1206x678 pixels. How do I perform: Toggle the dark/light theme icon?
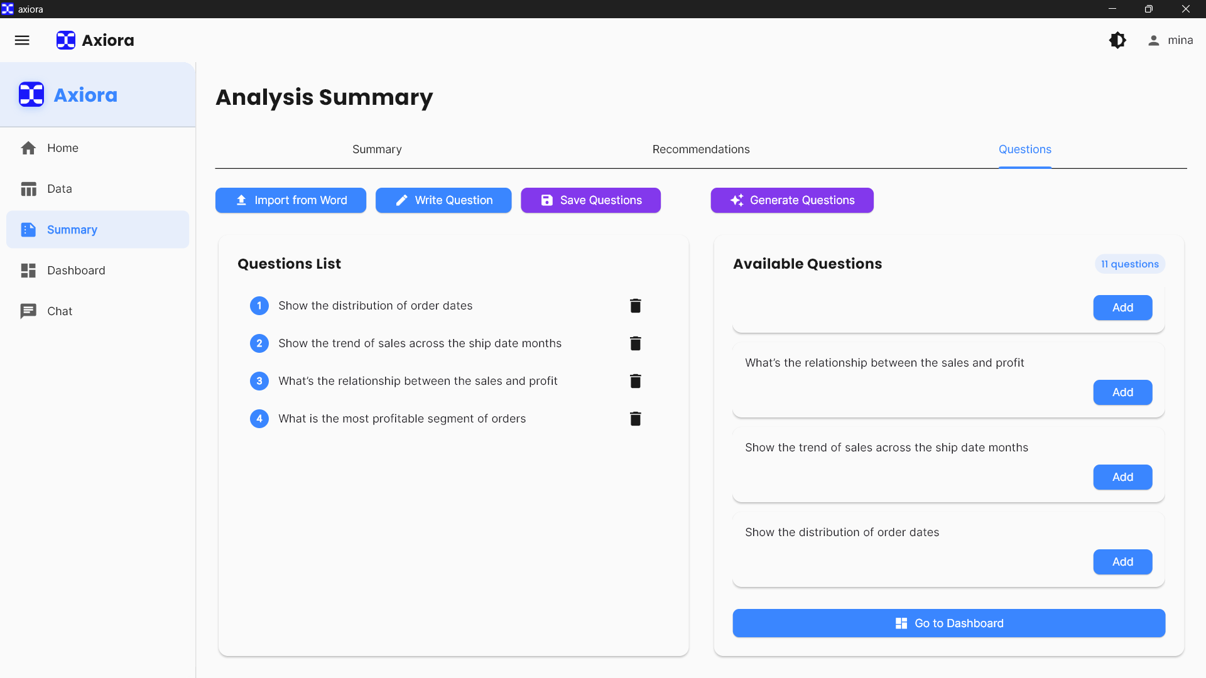pyautogui.click(x=1117, y=40)
